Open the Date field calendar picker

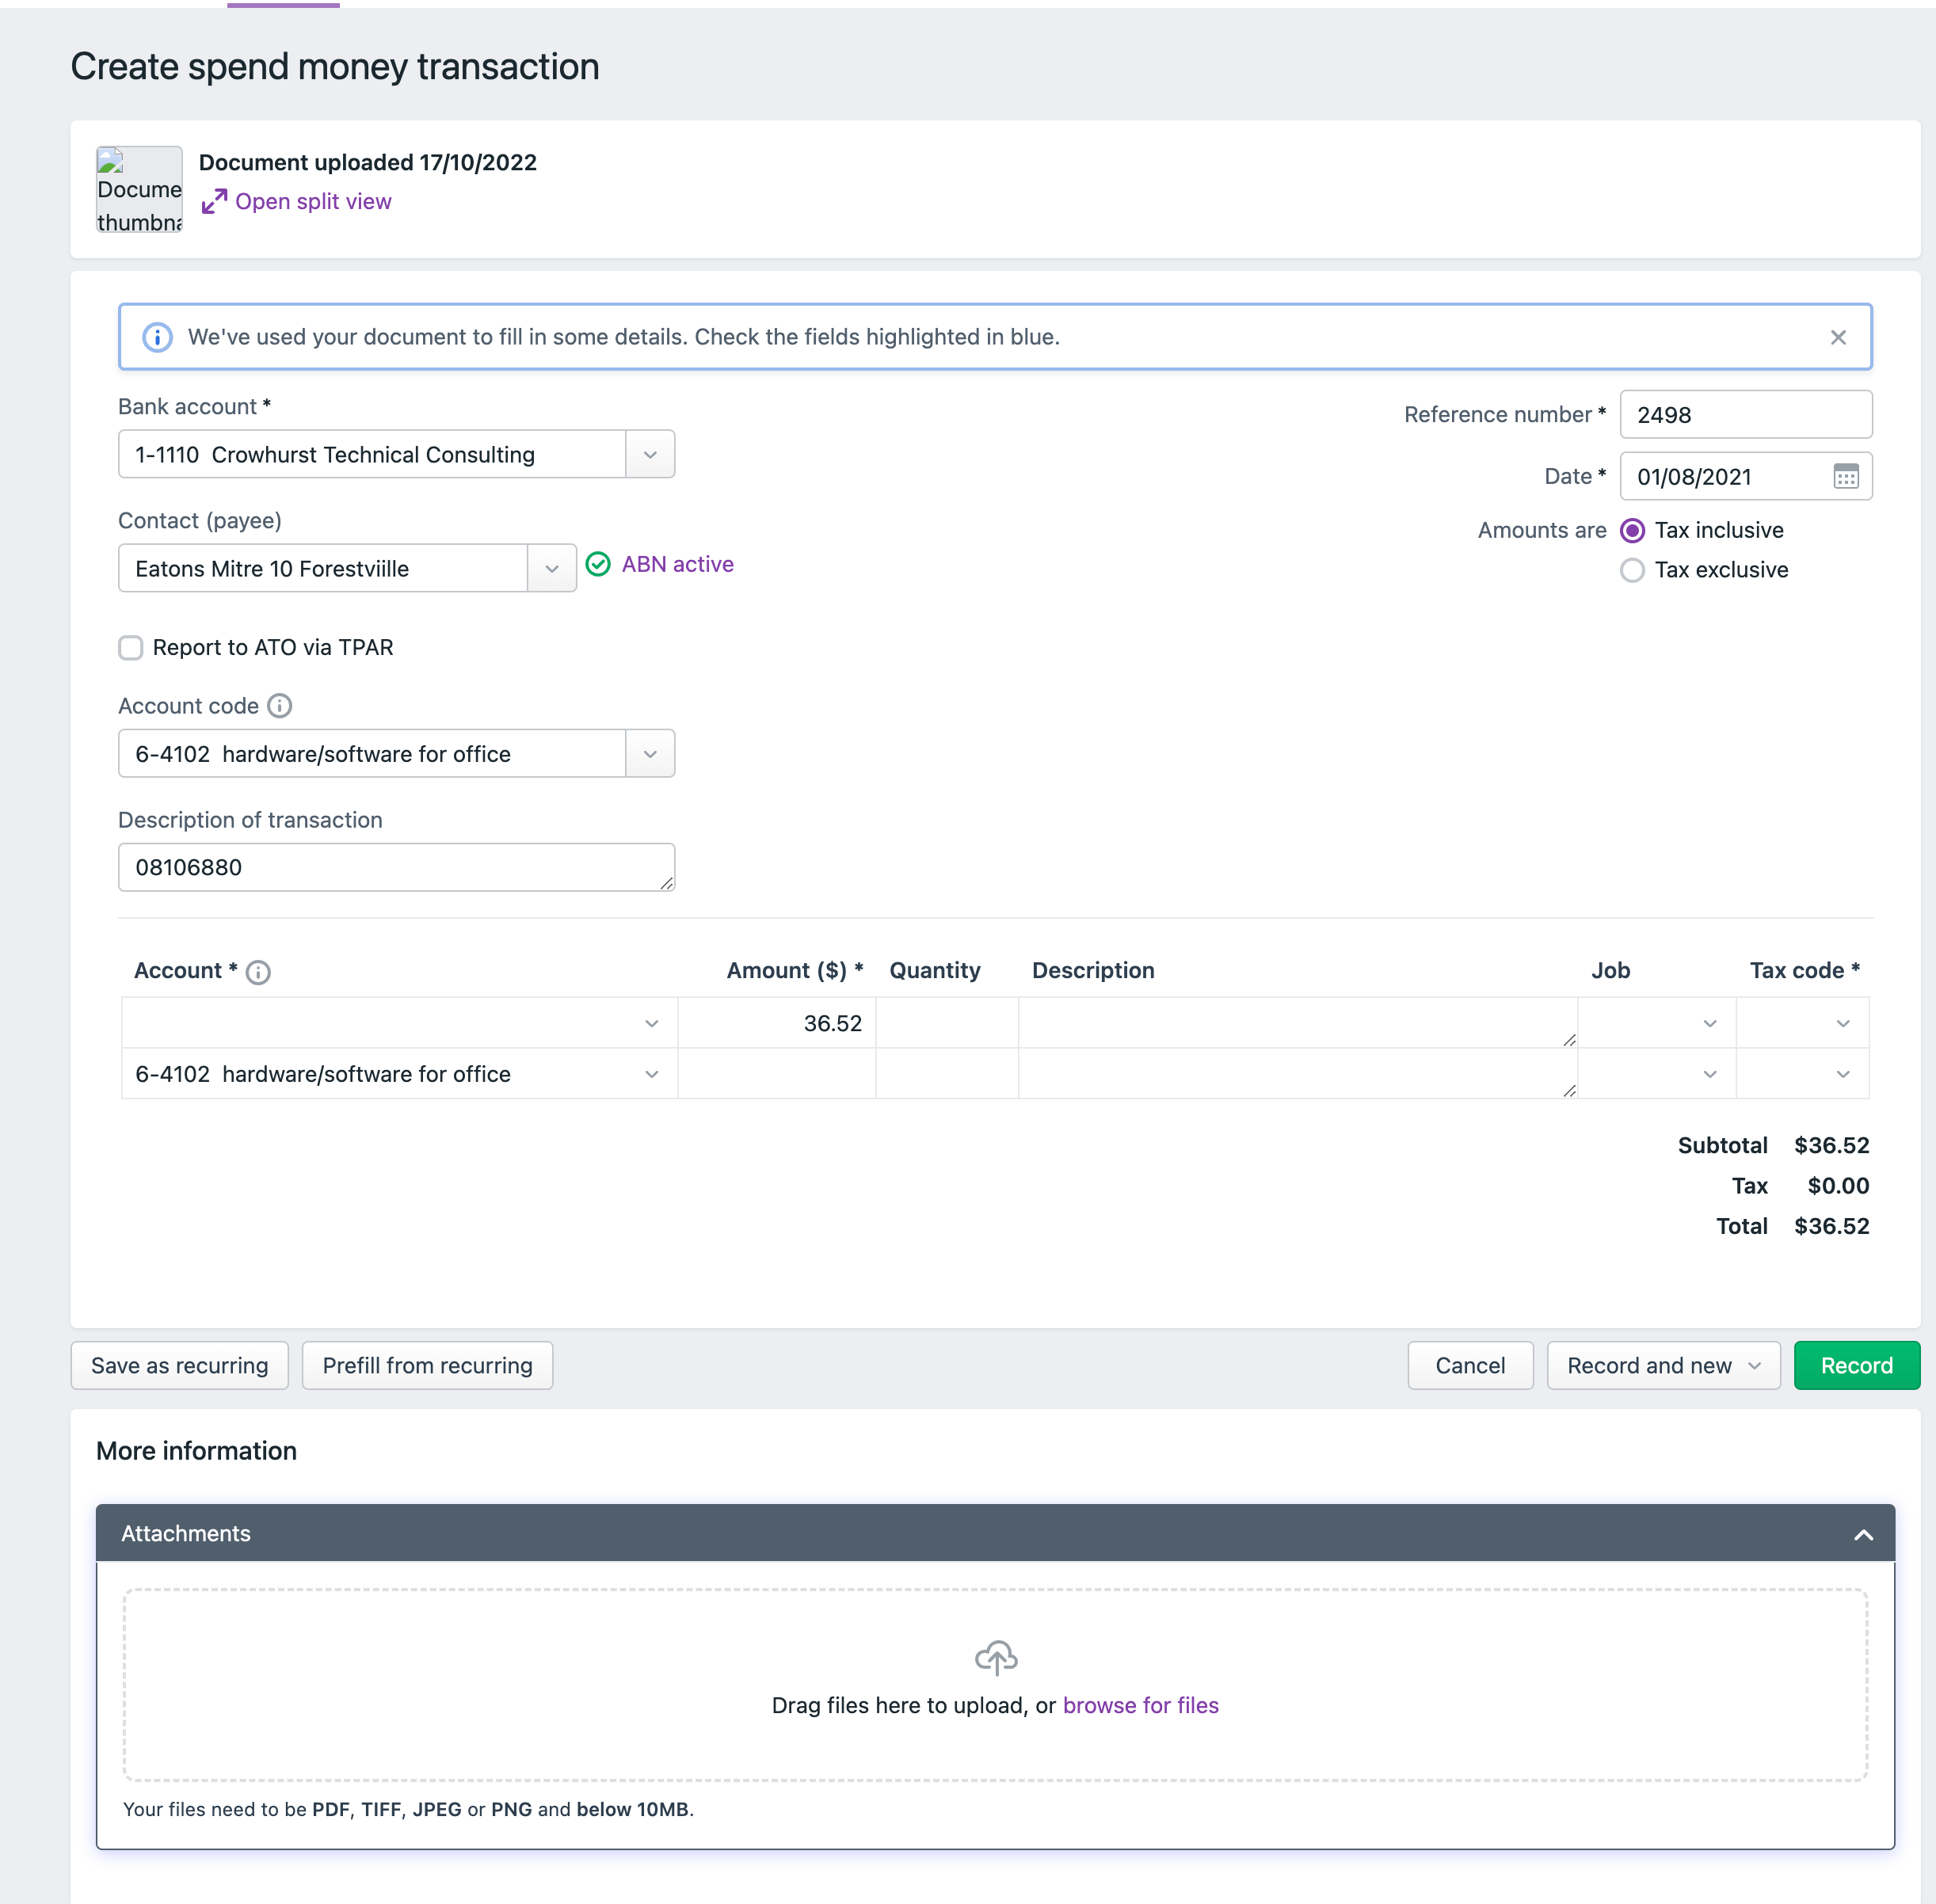coord(1845,477)
